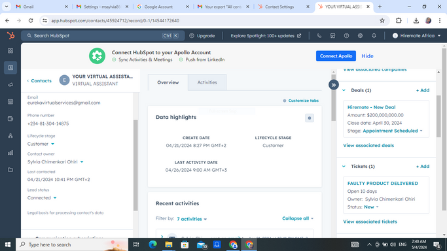Switch to the Overview tab
This screenshot has height=251, width=447.
pos(168,82)
